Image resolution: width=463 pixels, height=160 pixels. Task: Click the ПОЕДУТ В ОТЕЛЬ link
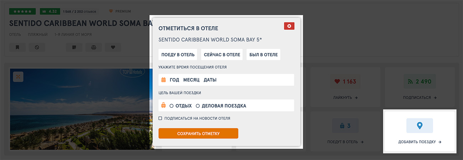pyautogui.click(x=345, y=142)
